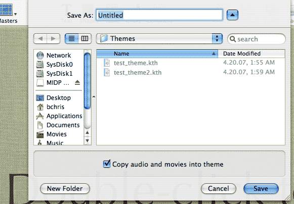Switch to column view
Viewport: 294px width, 204px height.
(85, 38)
